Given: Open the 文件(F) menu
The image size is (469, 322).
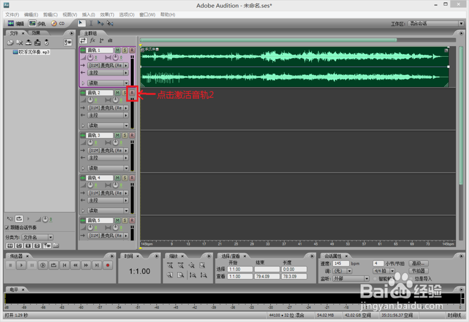Looking at the screenshot, I should pyautogui.click(x=12, y=15).
